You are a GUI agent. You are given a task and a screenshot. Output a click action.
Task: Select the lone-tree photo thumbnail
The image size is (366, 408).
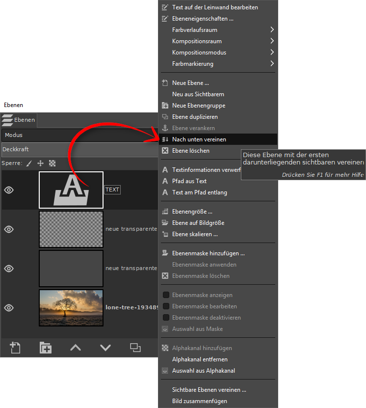pos(71,308)
